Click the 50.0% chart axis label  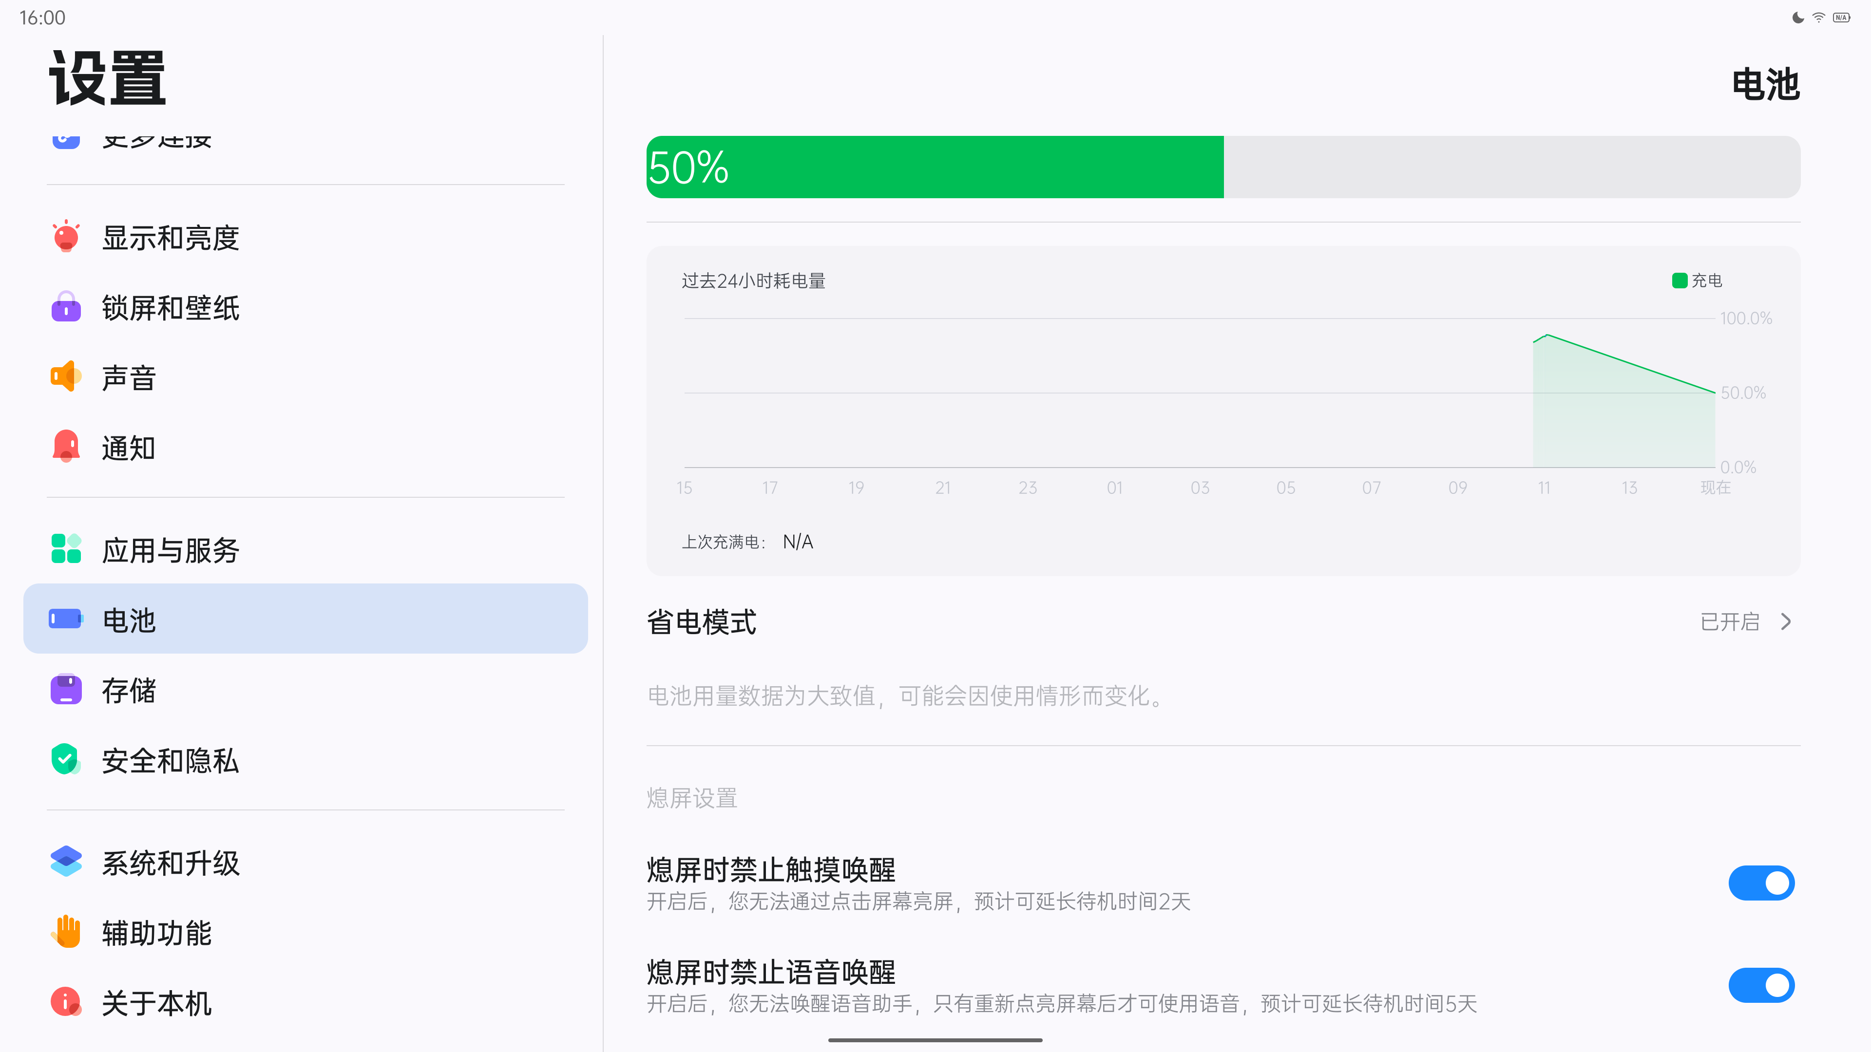pos(1743,393)
